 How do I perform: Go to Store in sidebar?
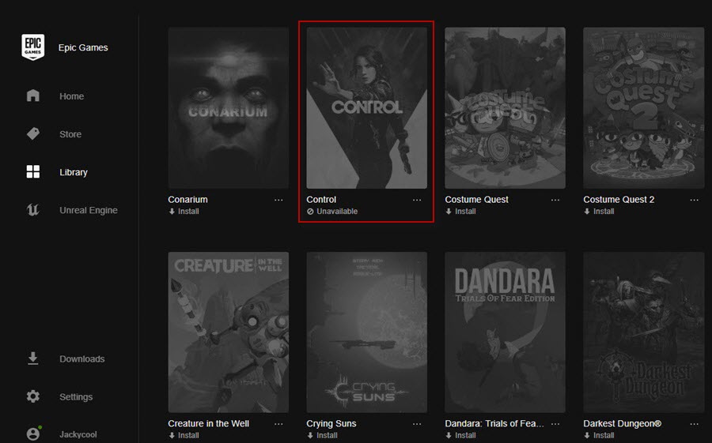[x=70, y=134]
